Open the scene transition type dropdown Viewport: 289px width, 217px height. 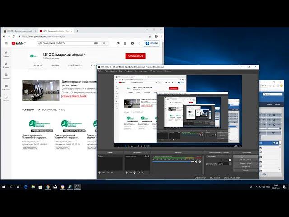point(219,156)
